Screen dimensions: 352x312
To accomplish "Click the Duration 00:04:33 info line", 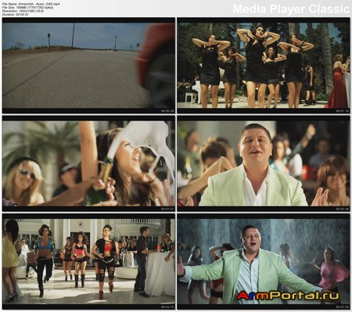I will pyautogui.click(x=15, y=15).
